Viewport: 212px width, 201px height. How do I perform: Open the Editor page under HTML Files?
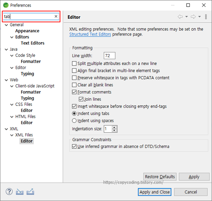27,123
